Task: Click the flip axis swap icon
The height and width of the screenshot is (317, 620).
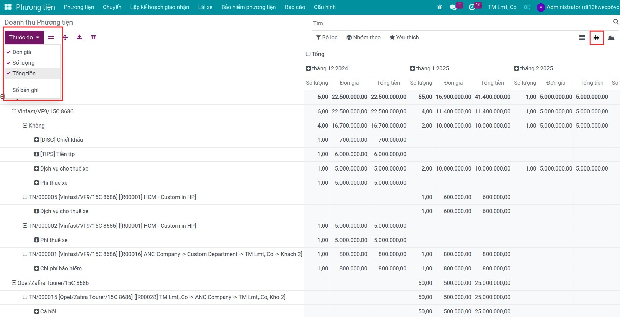Action: pos(51,37)
